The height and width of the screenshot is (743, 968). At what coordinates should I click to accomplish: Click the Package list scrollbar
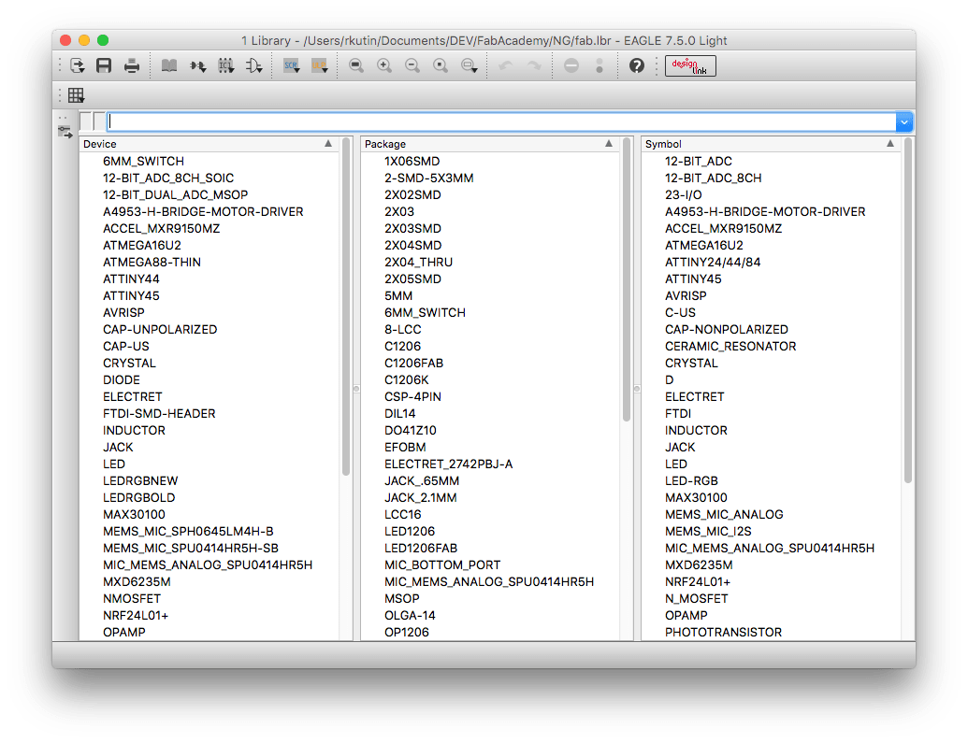[627, 279]
